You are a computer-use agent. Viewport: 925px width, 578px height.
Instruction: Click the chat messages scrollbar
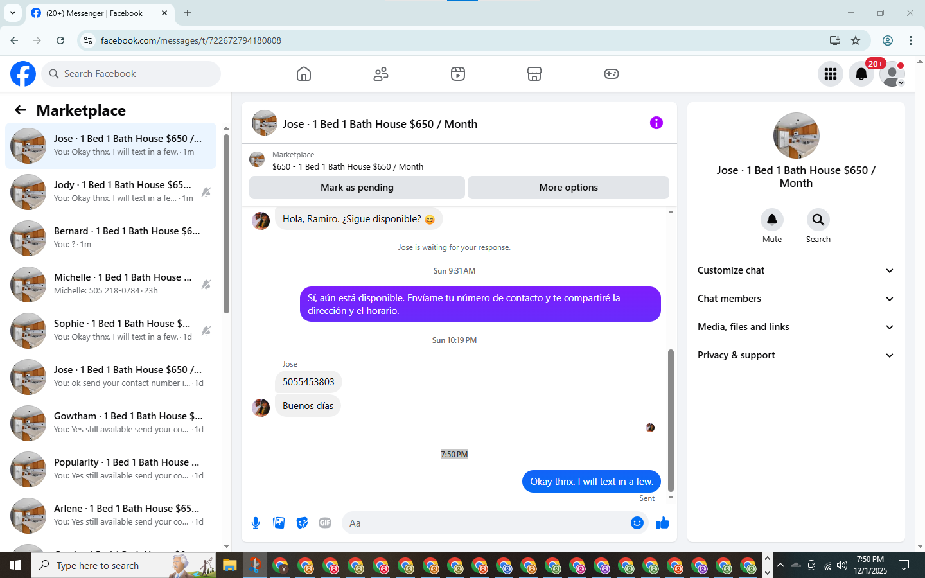coord(671,421)
